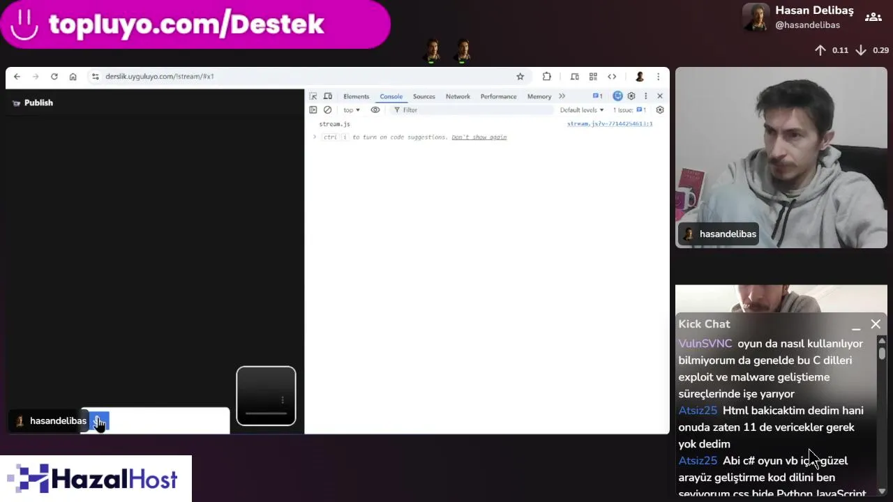
Task: Open stream.js source link
Action: pyautogui.click(x=609, y=124)
